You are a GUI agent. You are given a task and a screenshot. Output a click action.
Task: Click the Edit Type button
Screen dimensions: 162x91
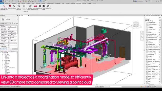[x=15, y=23]
